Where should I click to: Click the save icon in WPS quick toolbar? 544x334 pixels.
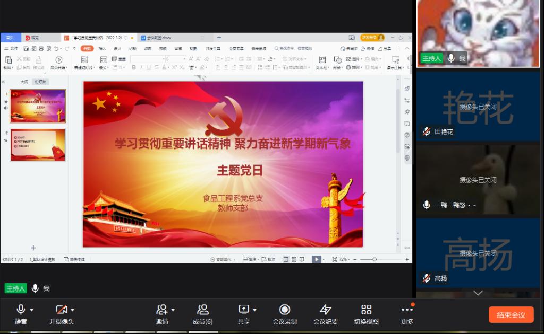[26, 48]
